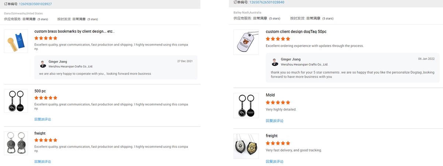Click Ginger Jiang avatar in dog tag reply
This screenshot has width=443, height=166.
(x=275, y=62)
